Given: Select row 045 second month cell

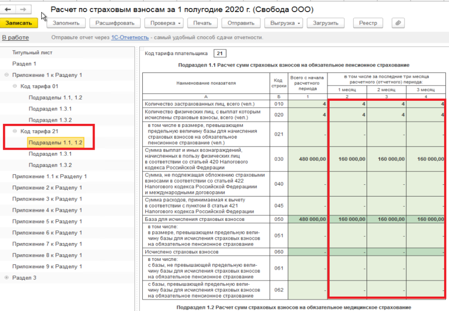Looking at the screenshot, I should 386,206.
